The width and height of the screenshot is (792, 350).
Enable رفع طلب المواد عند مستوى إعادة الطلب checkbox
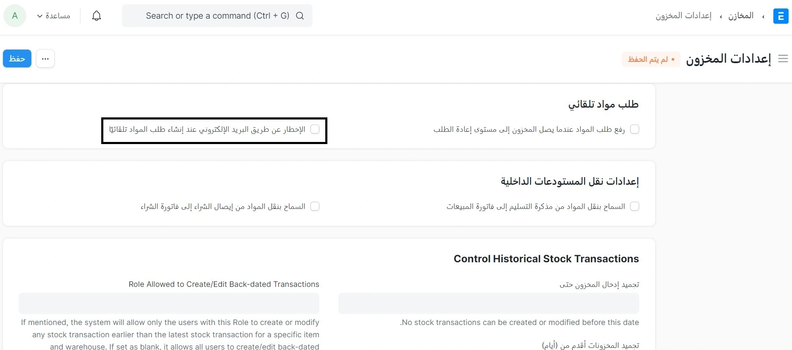(x=634, y=129)
